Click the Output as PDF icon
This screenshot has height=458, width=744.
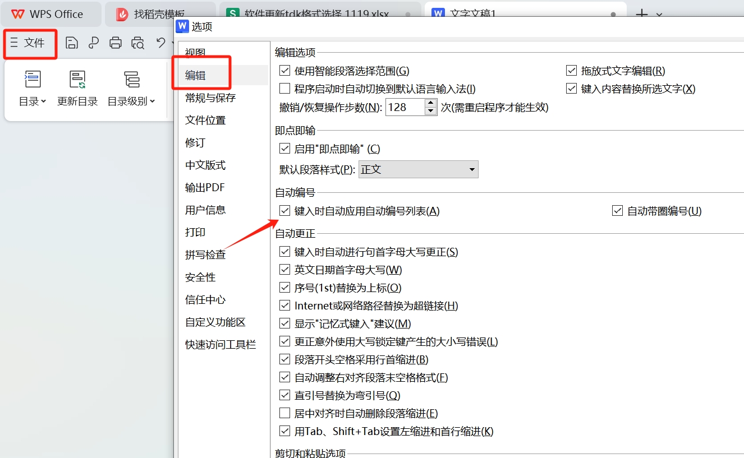pyautogui.click(x=94, y=43)
